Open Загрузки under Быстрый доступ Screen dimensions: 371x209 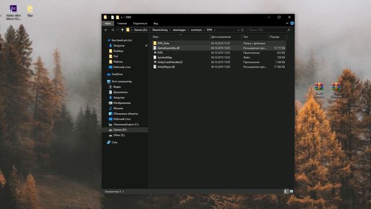point(119,46)
